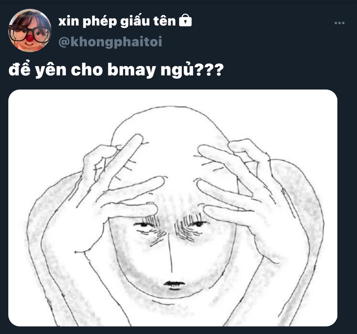Click the padlock protected-account icon
This screenshot has height=334, width=357.
(185, 21)
